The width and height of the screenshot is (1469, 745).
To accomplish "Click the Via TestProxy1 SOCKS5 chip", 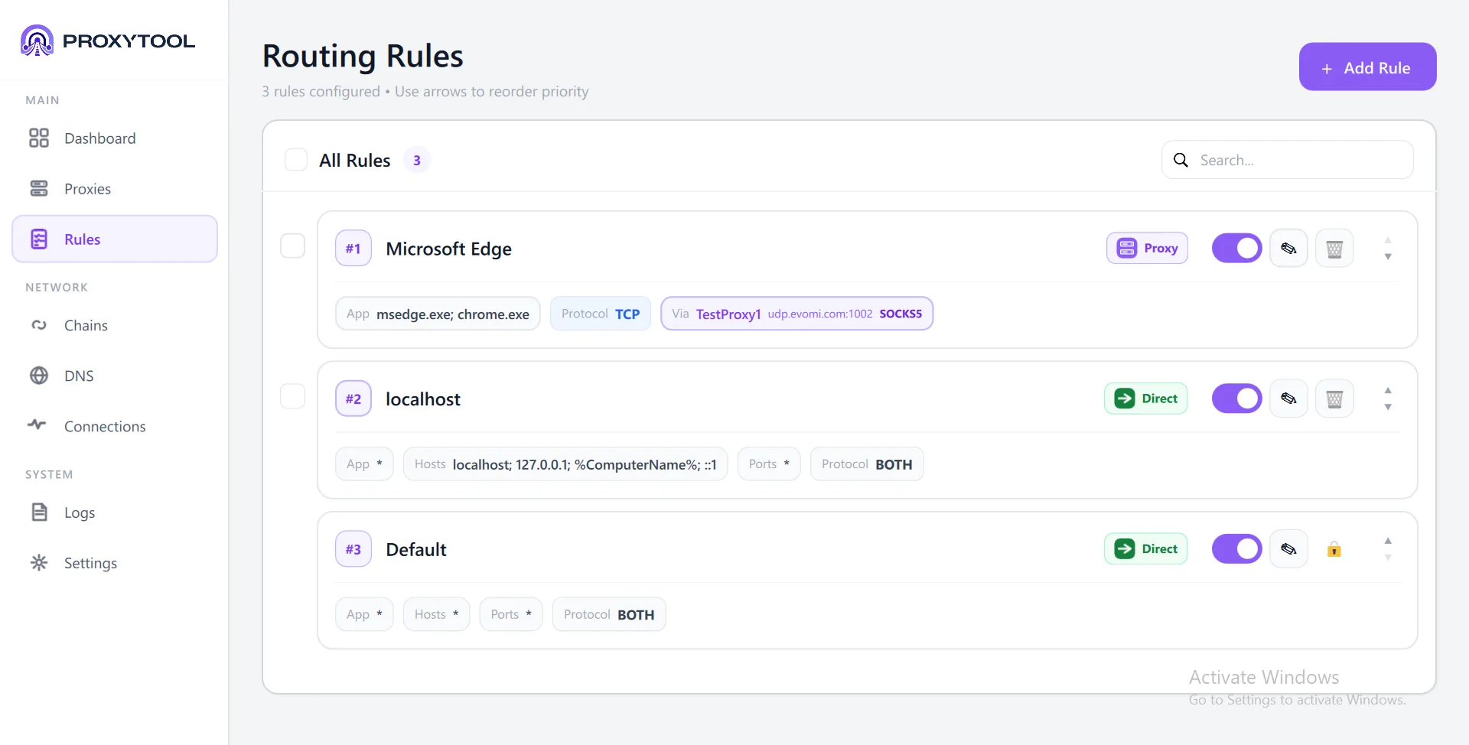I will tap(796, 314).
